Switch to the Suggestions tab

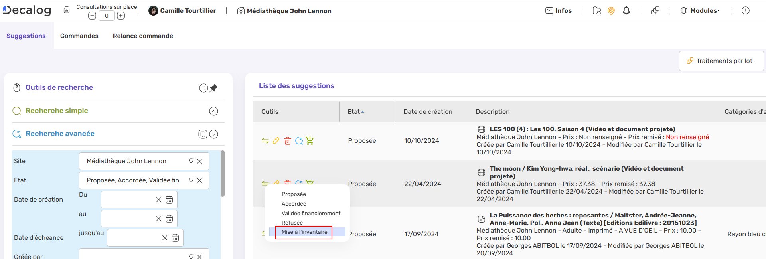click(26, 36)
